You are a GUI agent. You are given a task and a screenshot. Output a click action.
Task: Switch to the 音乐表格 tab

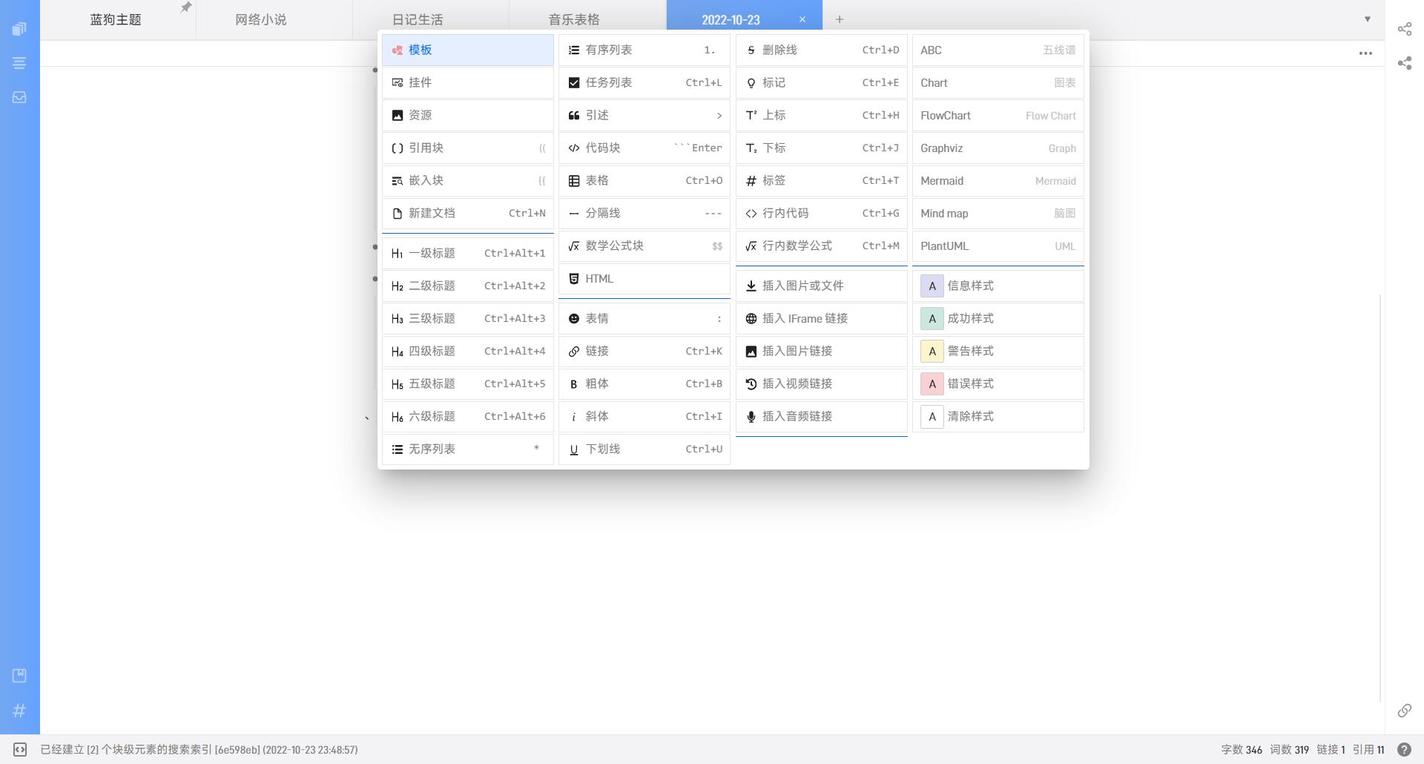tap(574, 20)
